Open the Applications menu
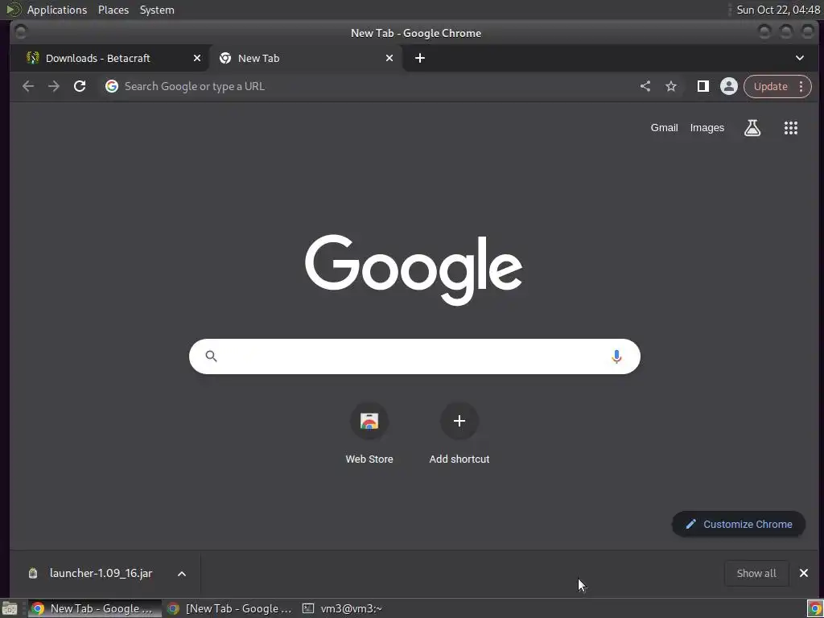 (57, 10)
